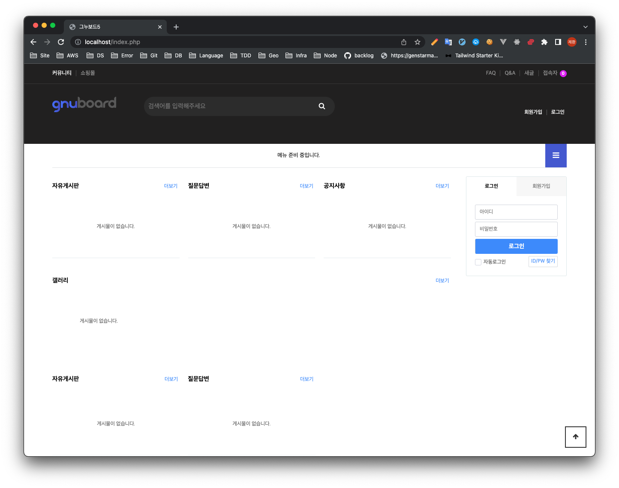619x488 pixels.
Task: Open the Error bookmarks folder
Action: click(122, 56)
